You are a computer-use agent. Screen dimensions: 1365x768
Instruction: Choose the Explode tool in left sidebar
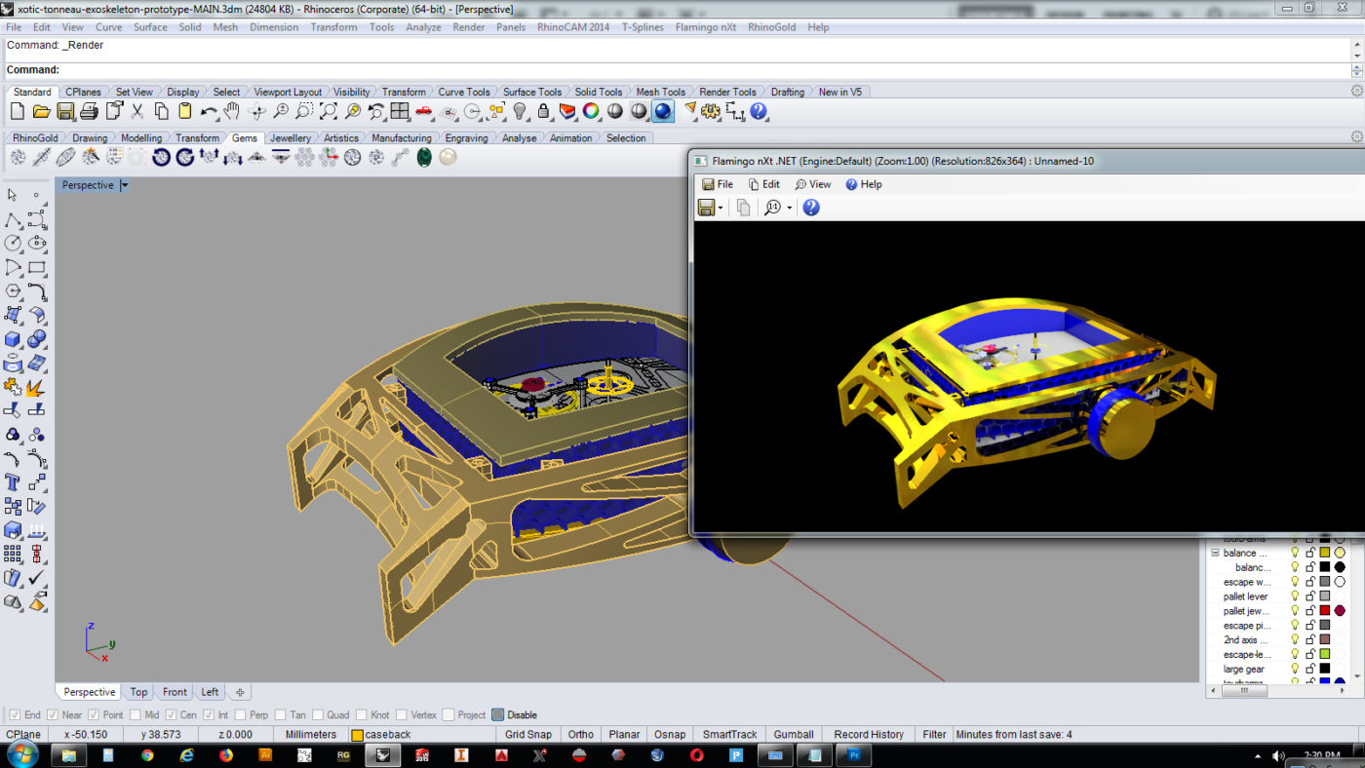[36, 389]
